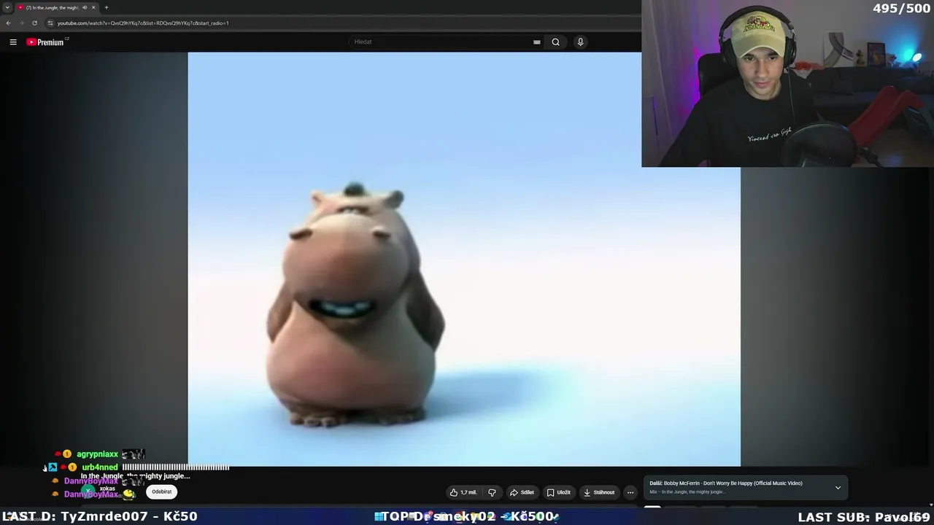Open the on-screen keyboard in search box
This screenshot has width=934, height=525.
coord(537,42)
